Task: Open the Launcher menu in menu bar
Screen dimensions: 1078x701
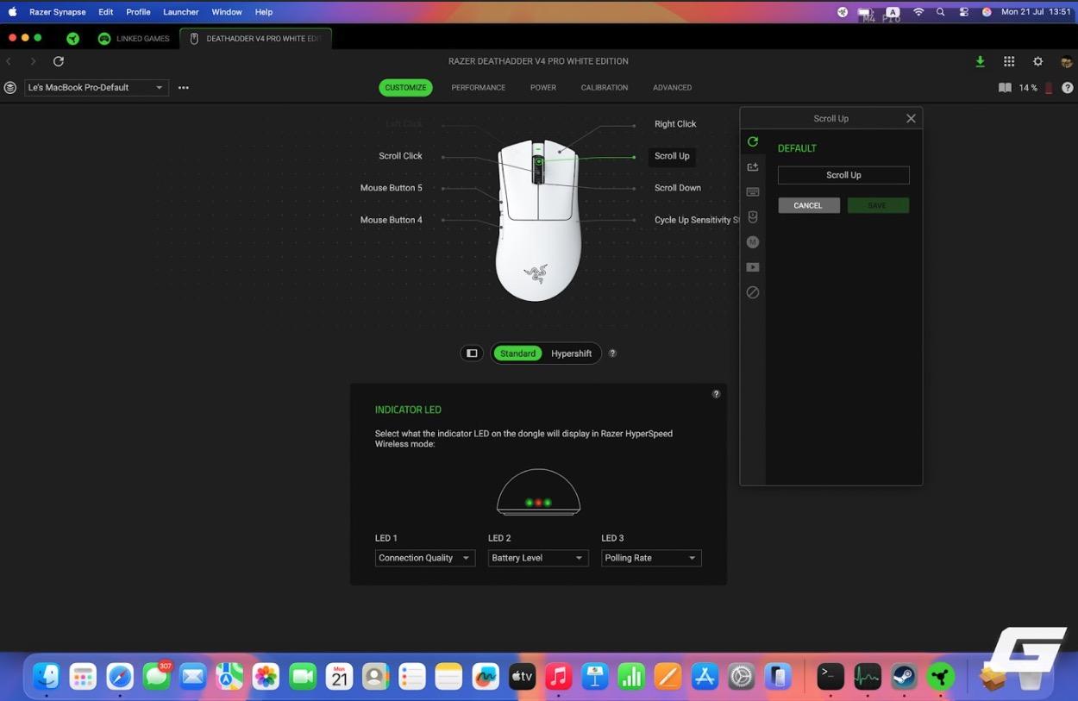Action: (x=181, y=12)
